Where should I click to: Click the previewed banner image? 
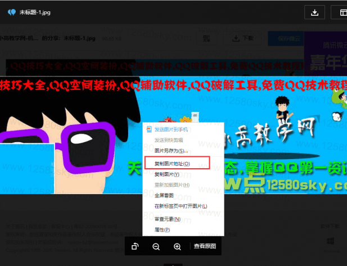coord(173,135)
